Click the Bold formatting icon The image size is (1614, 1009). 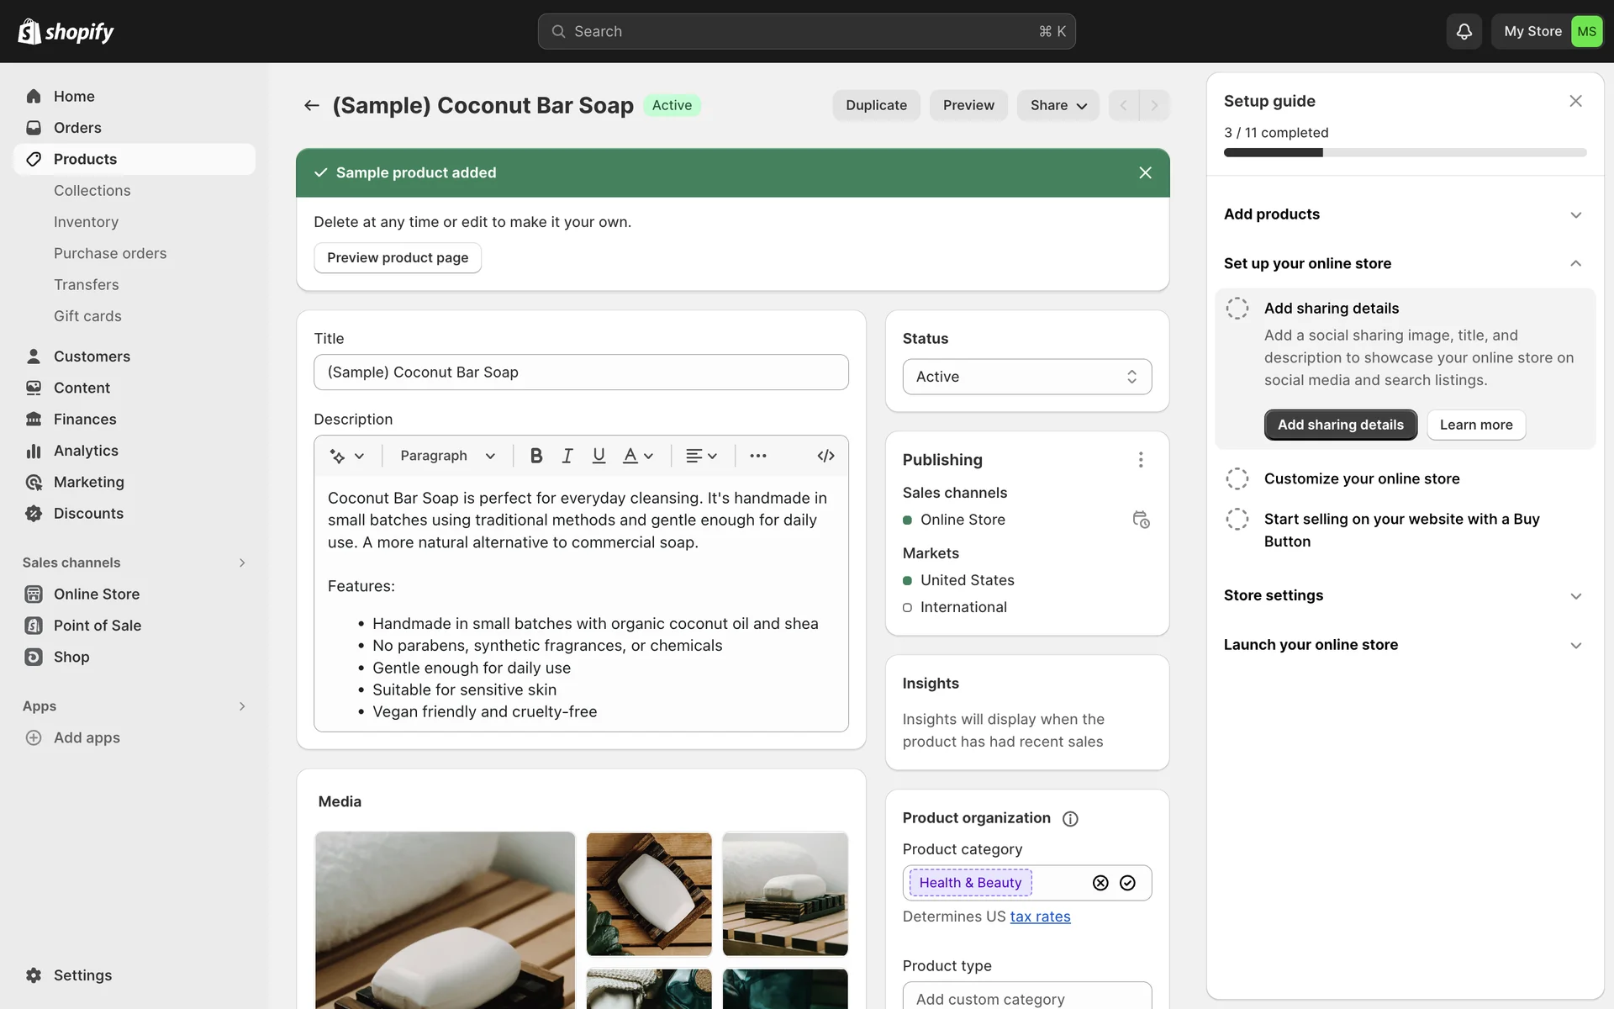536,456
